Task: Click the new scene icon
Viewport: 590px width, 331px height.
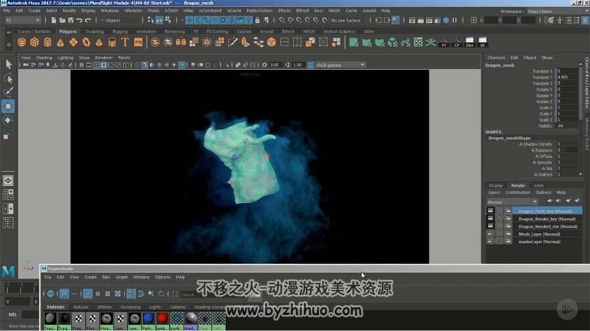Action: [x=54, y=20]
